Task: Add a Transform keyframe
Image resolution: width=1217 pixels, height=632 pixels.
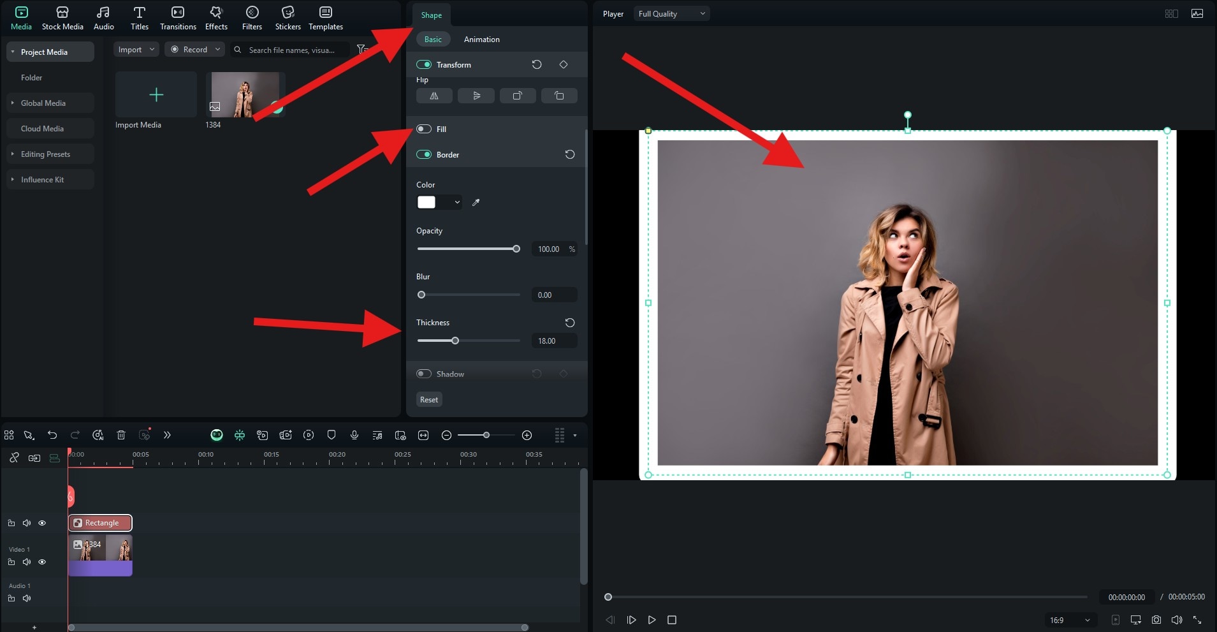Action: [x=564, y=65]
